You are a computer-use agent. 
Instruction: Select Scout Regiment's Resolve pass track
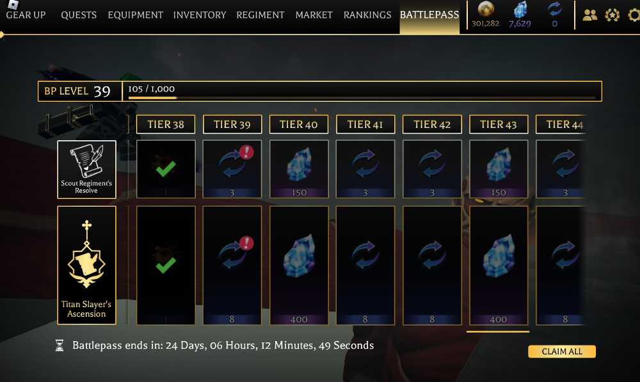click(86, 170)
